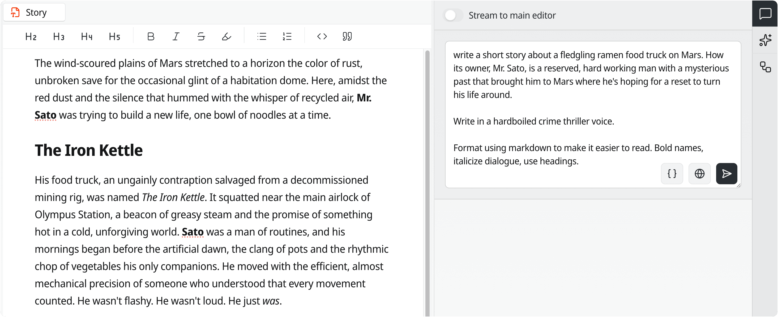Viewport: 778px width, 317px height.
Task: Apply Heading 2 formatting
Action: (x=31, y=36)
